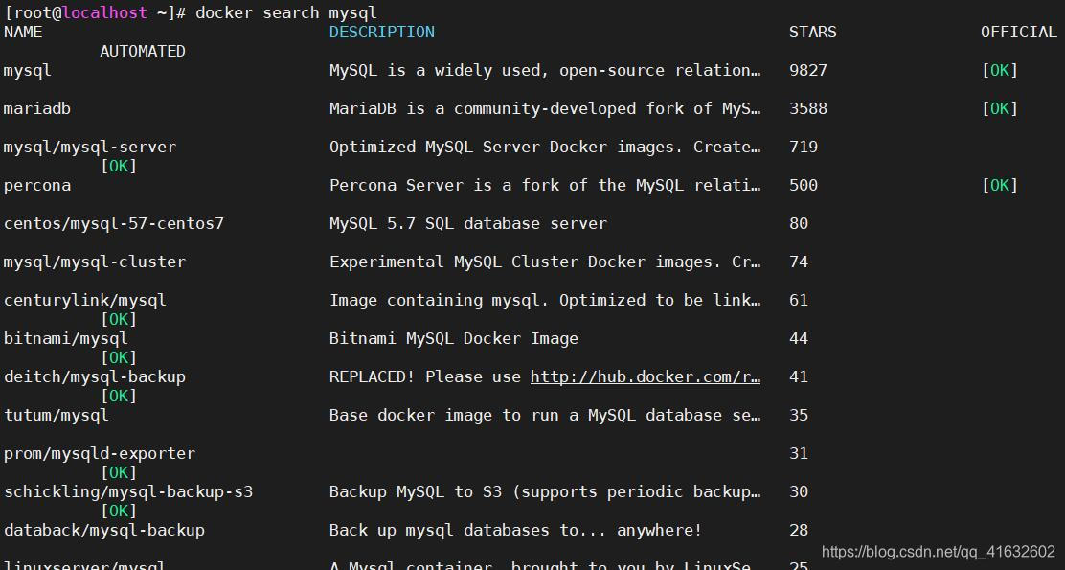Click 'localhost' in the shell prompt
This screenshot has width=1065, height=570.
pos(104,12)
